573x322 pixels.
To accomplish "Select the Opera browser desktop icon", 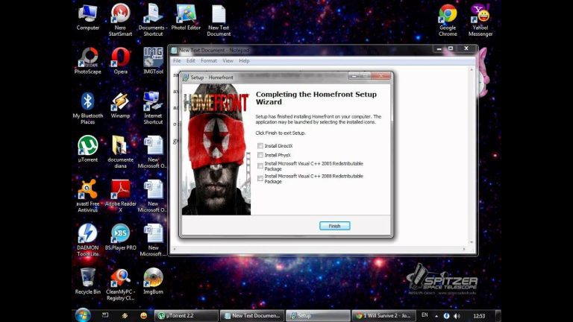I will click(x=120, y=61).
